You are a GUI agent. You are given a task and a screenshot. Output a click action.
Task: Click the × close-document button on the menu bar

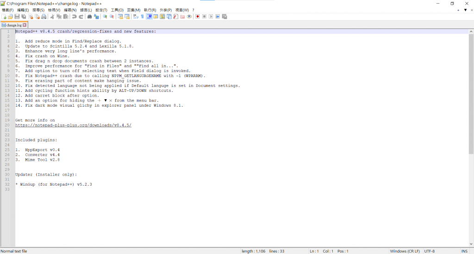pos(472,10)
